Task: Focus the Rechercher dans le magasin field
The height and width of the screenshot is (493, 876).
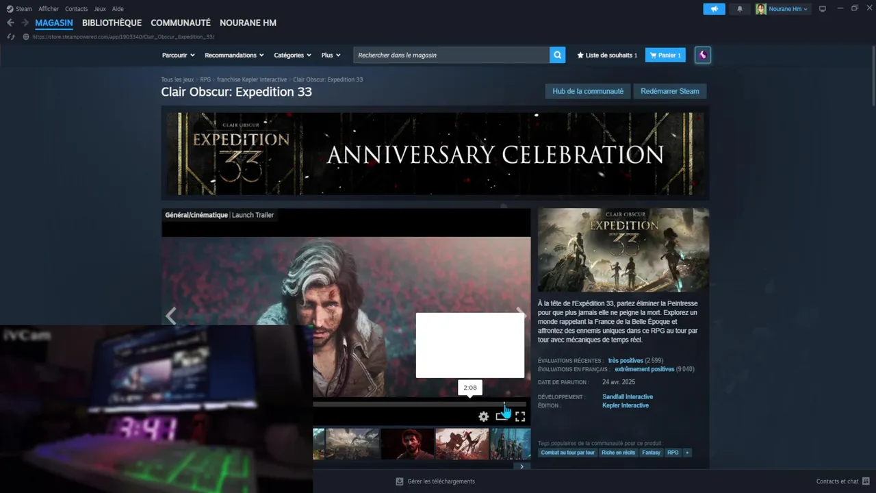Action: pyautogui.click(x=451, y=55)
